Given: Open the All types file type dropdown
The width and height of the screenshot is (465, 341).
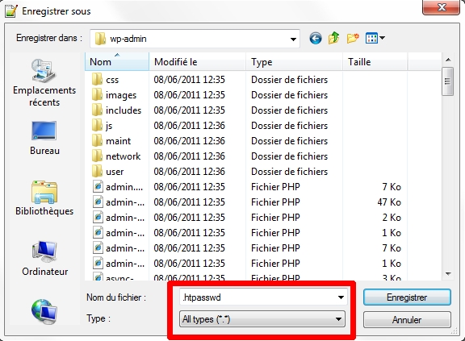Looking at the screenshot, I should (x=262, y=319).
